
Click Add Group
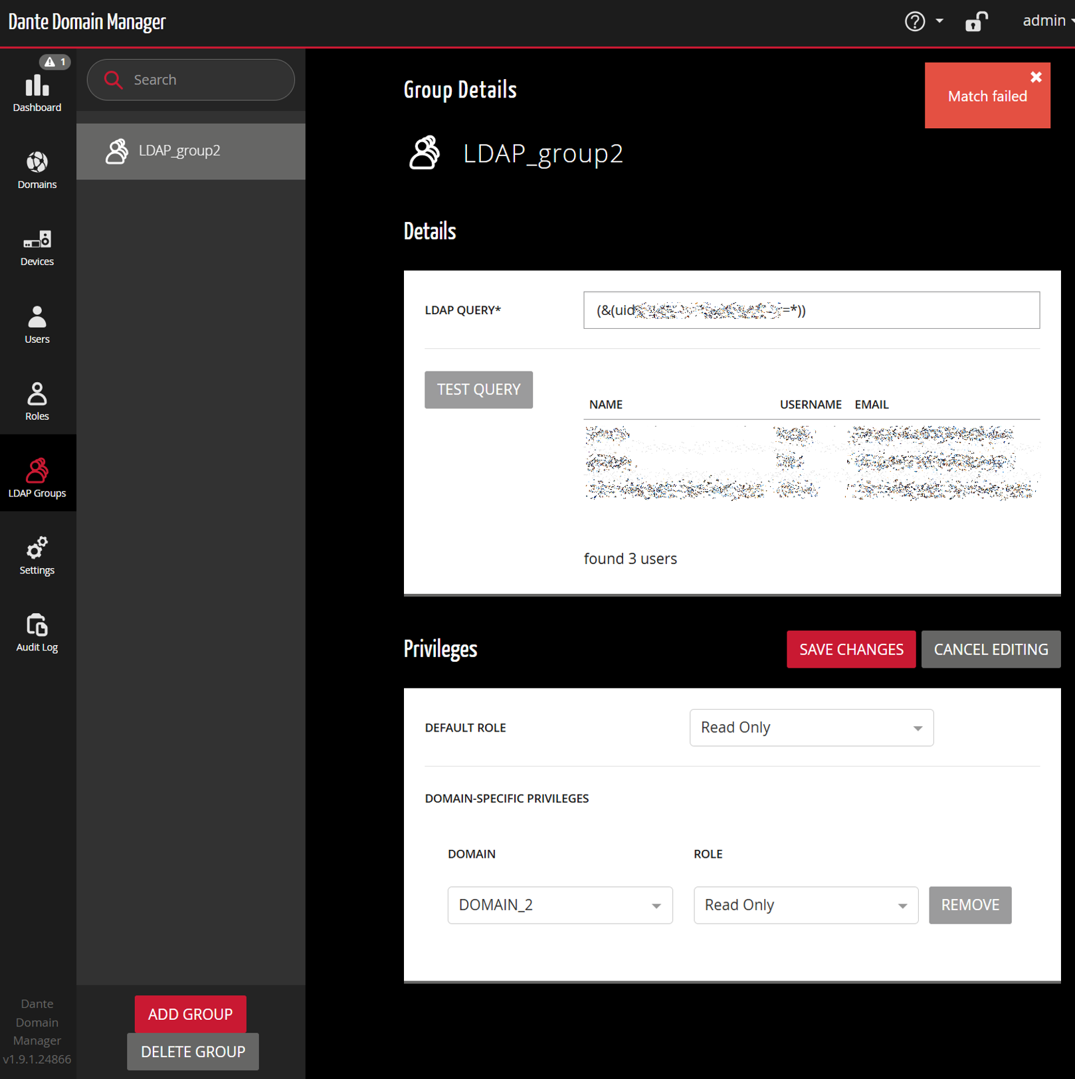(191, 1014)
